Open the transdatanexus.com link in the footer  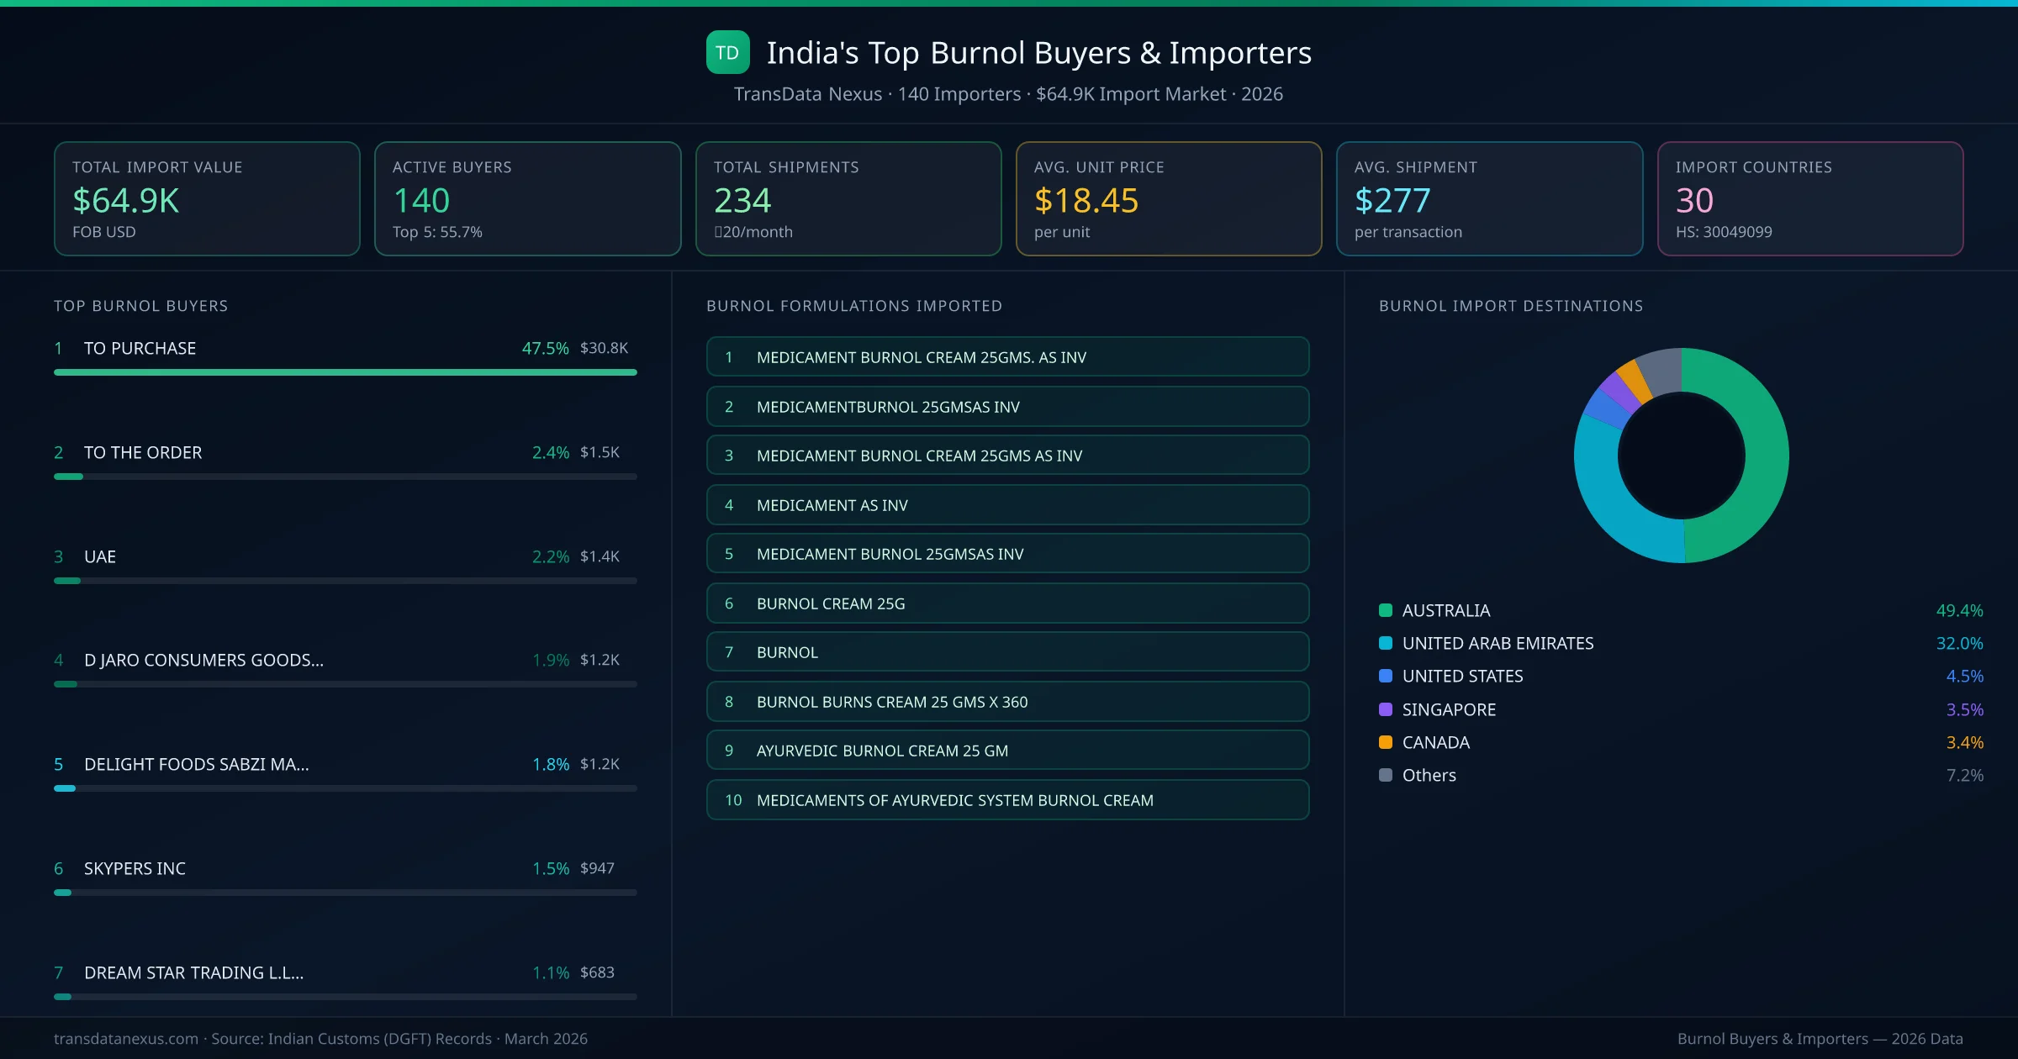[124, 1039]
